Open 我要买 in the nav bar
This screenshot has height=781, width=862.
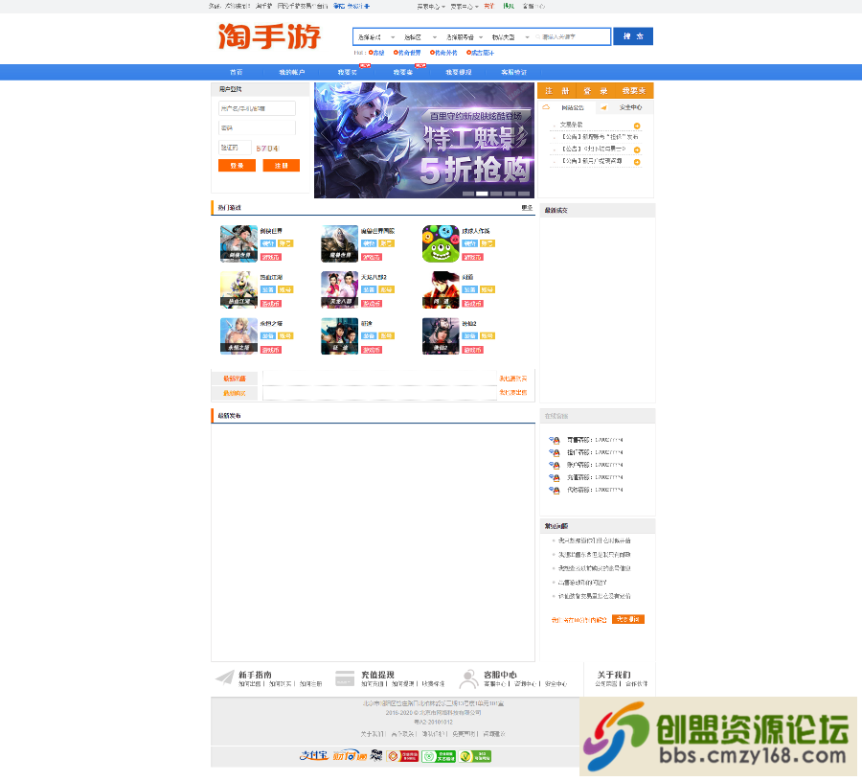pyautogui.click(x=347, y=72)
